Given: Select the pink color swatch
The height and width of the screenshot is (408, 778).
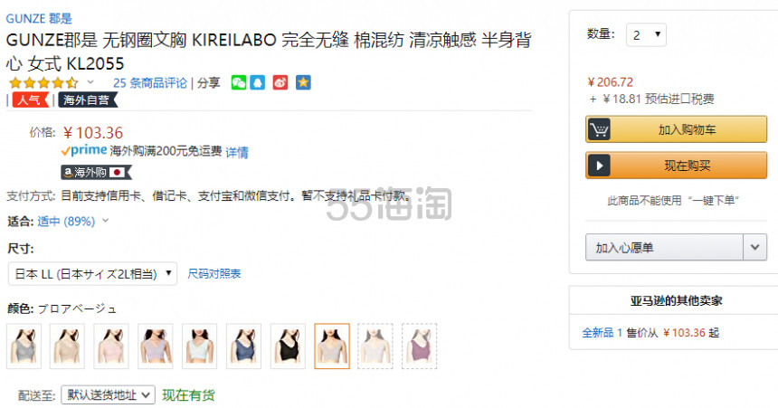Looking at the screenshot, I should pos(111,346).
